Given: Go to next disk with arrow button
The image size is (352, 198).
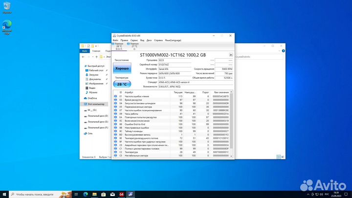Looking at the screenshot, I should pos(232,55).
